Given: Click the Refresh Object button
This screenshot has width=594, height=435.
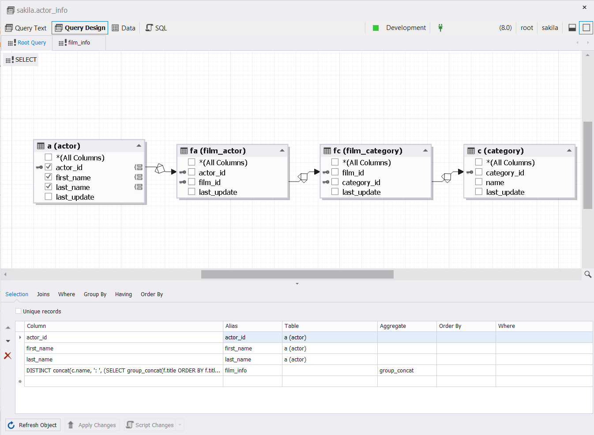Looking at the screenshot, I should tap(33, 425).
